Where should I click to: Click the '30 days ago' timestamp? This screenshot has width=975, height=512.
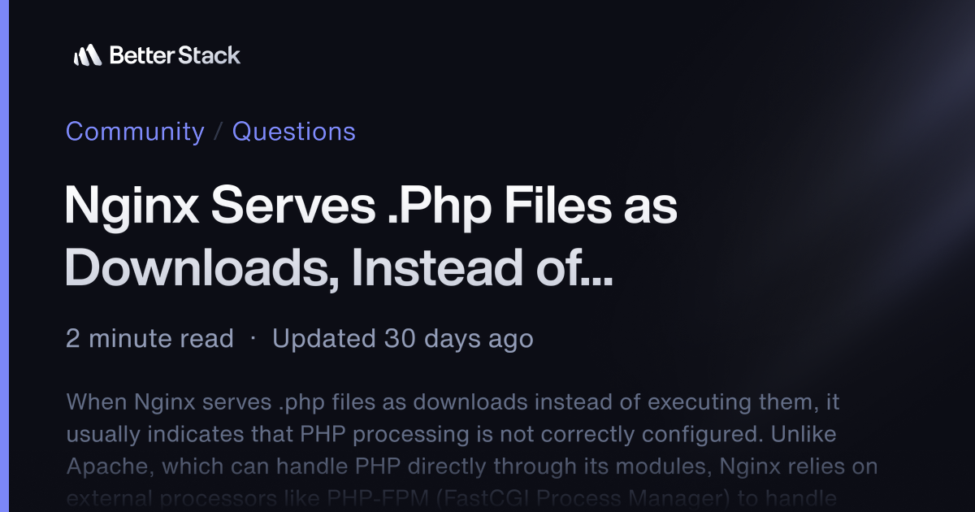[x=458, y=339]
